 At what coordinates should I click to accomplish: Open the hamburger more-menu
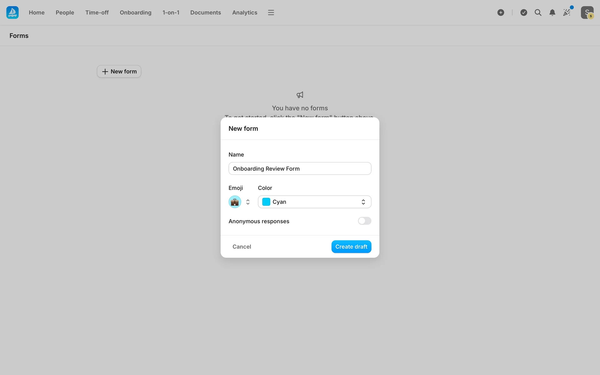[x=271, y=12]
